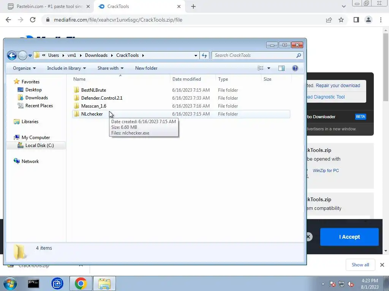Open Chrome from the taskbar
This screenshot has width=389, height=291.
(x=81, y=283)
